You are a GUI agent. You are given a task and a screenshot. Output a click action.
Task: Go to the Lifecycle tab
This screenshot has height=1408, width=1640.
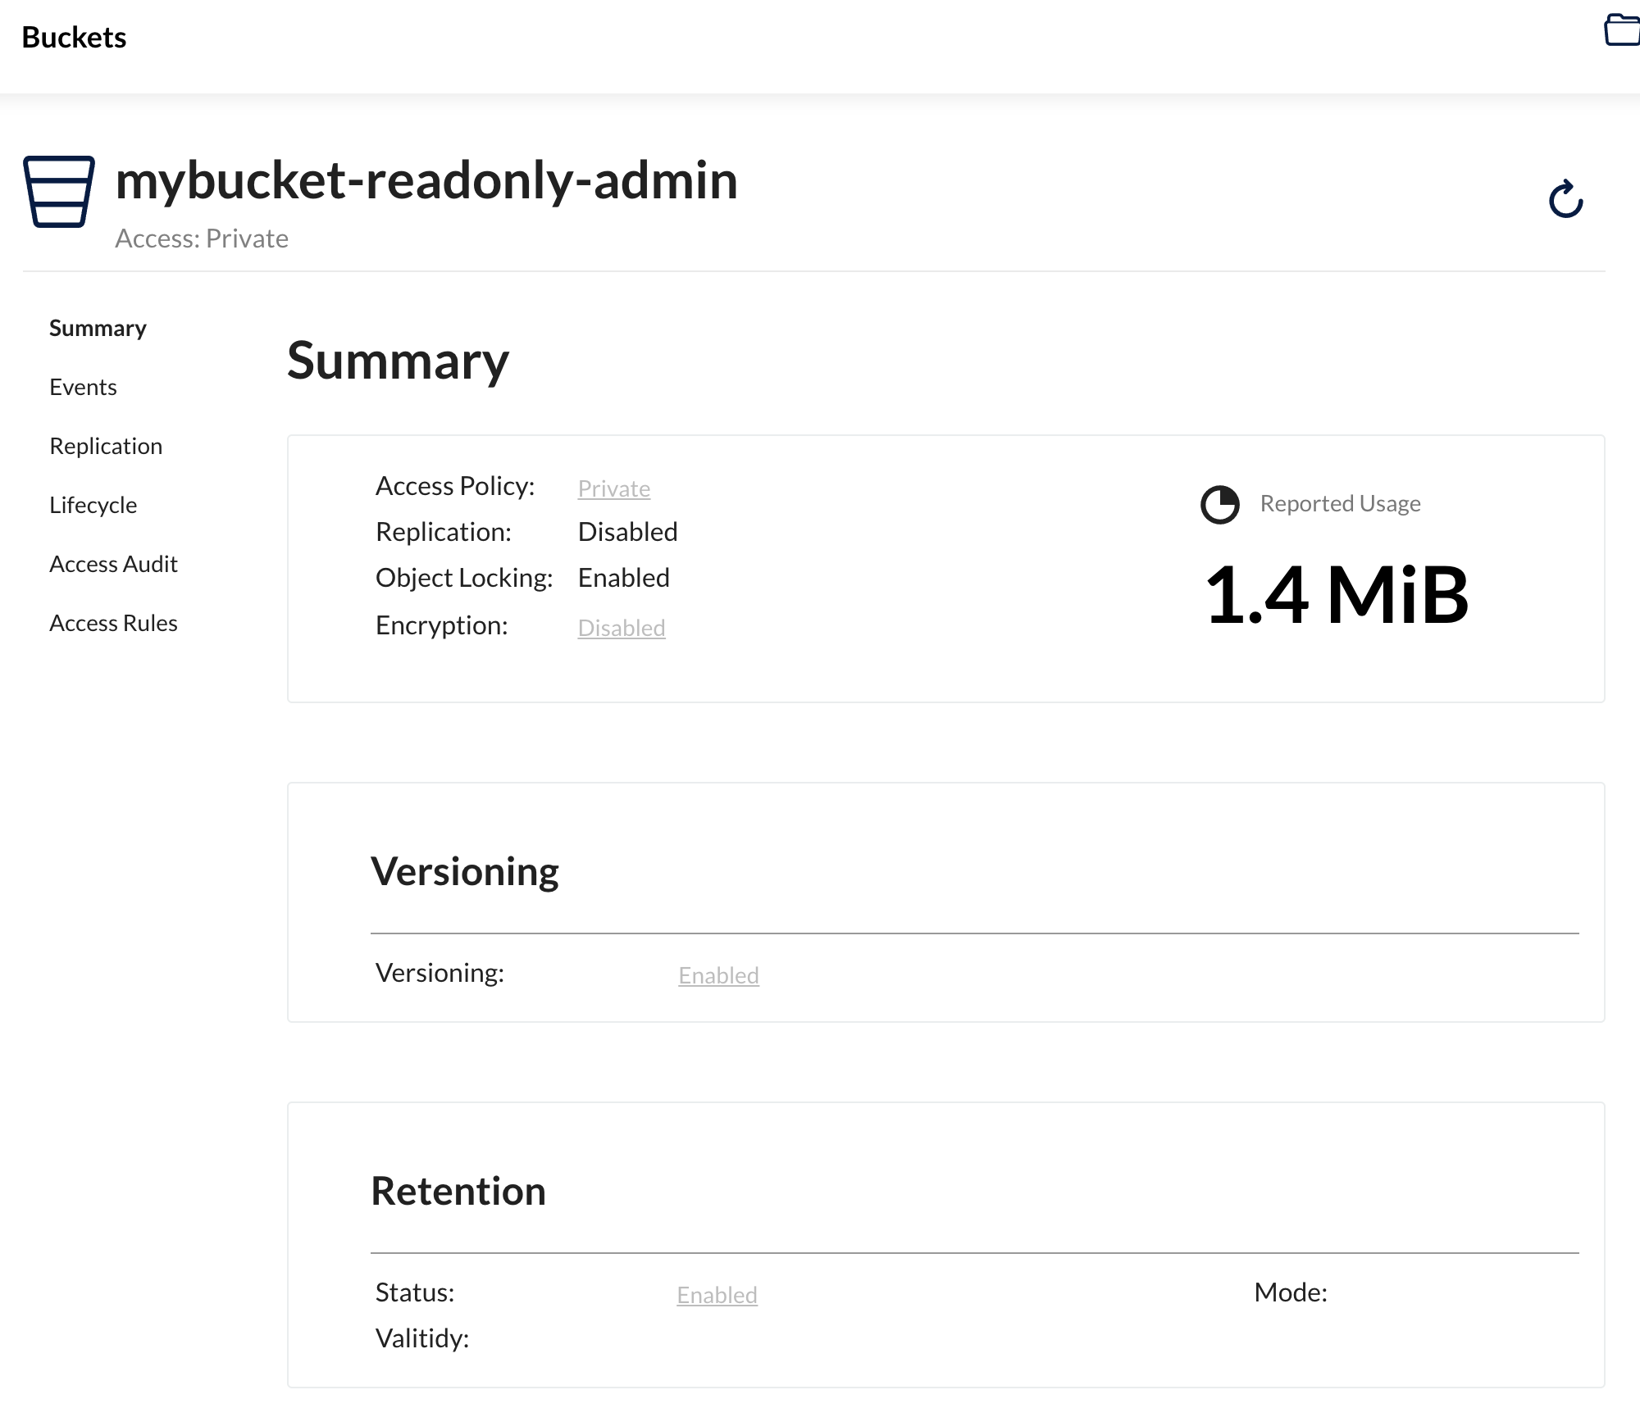(x=93, y=505)
